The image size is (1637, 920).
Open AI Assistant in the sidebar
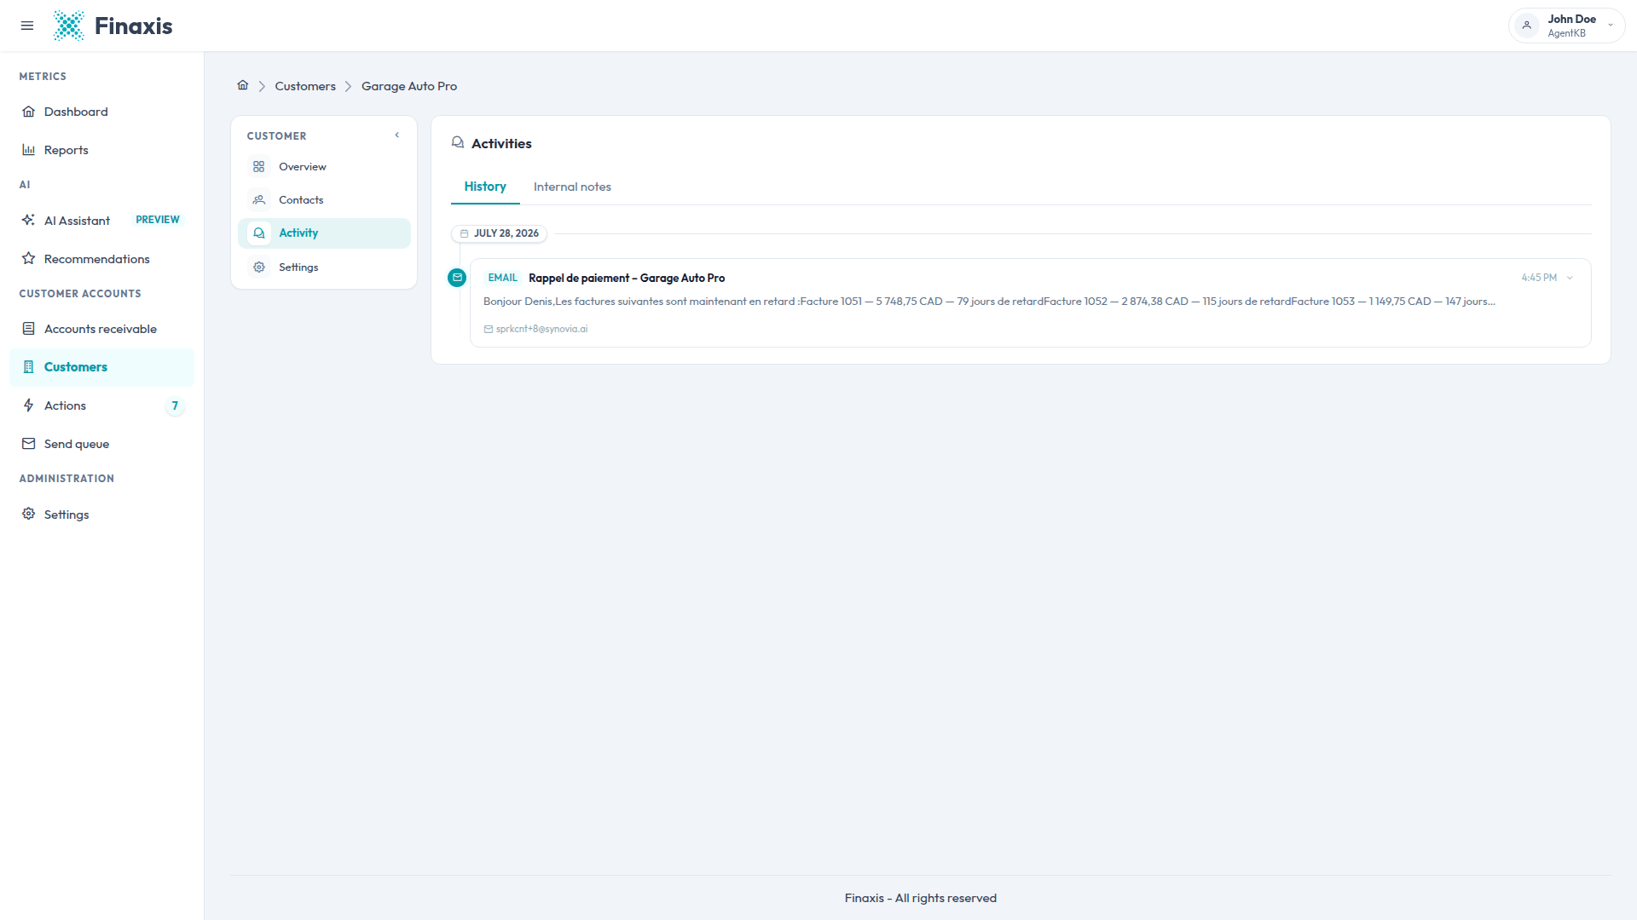pyautogui.click(x=101, y=220)
